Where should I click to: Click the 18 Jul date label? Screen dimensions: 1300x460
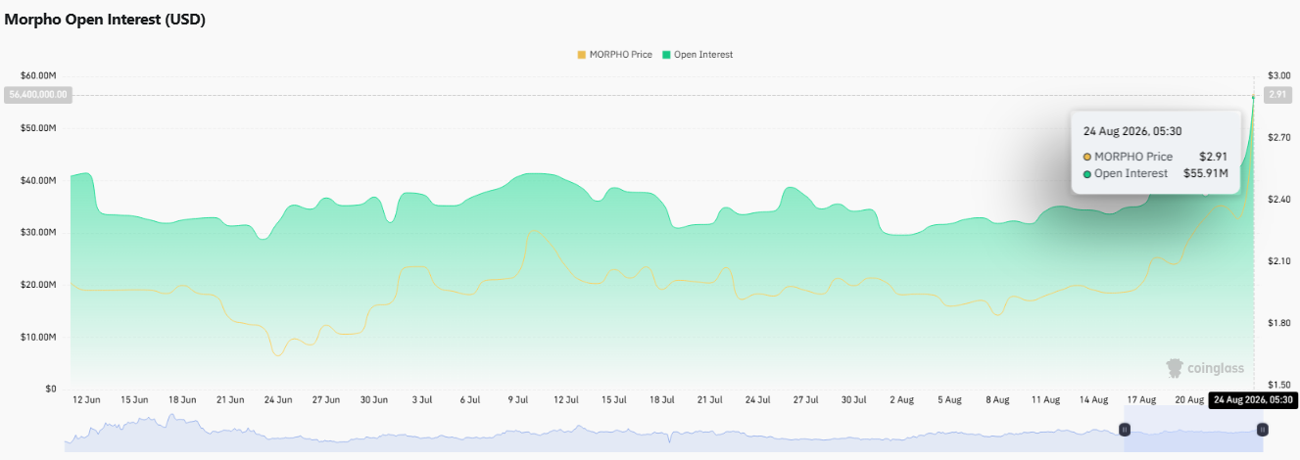tap(662, 399)
